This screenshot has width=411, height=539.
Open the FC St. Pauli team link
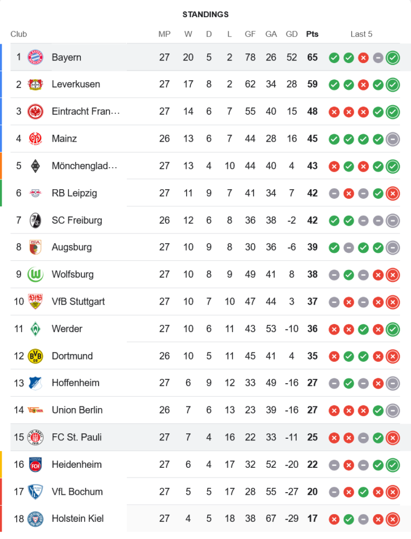click(x=77, y=437)
